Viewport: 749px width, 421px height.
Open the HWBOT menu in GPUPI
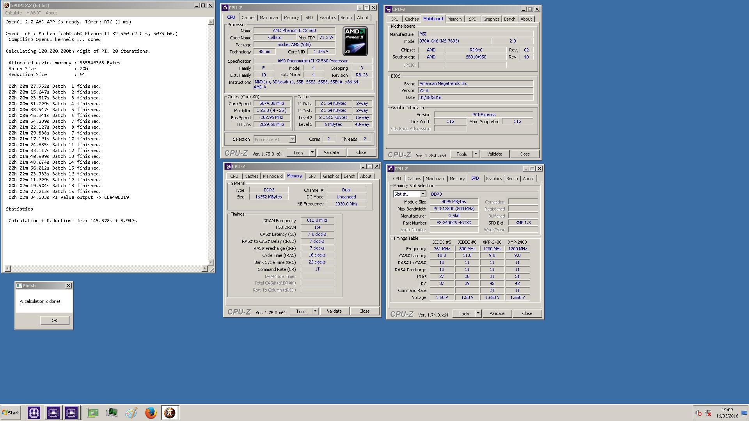pyautogui.click(x=34, y=13)
